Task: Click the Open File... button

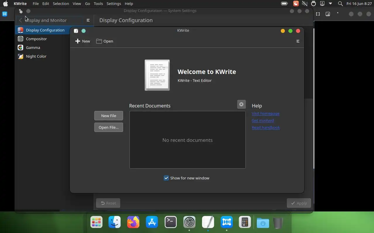Action: (109, 127)
